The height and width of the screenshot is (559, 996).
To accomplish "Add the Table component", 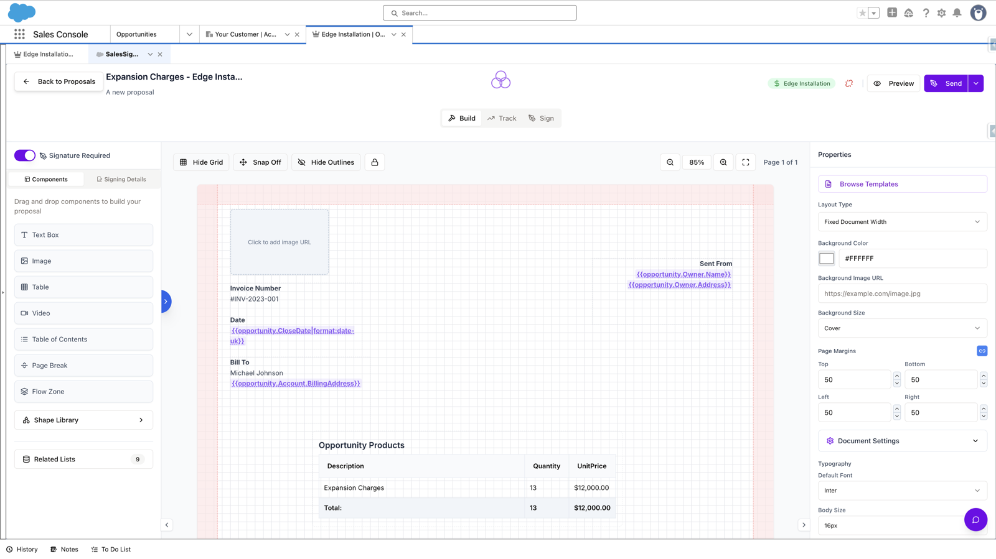I will (83, 287).
